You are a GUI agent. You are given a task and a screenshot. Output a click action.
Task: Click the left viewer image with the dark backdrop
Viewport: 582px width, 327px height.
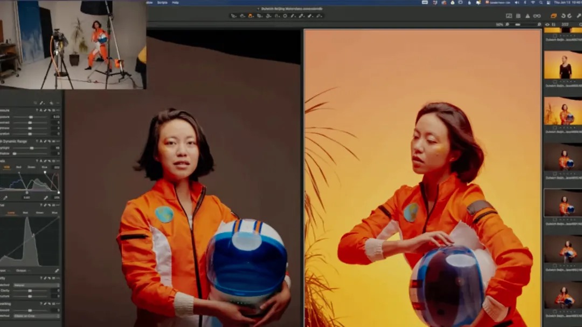click(182, 179)
